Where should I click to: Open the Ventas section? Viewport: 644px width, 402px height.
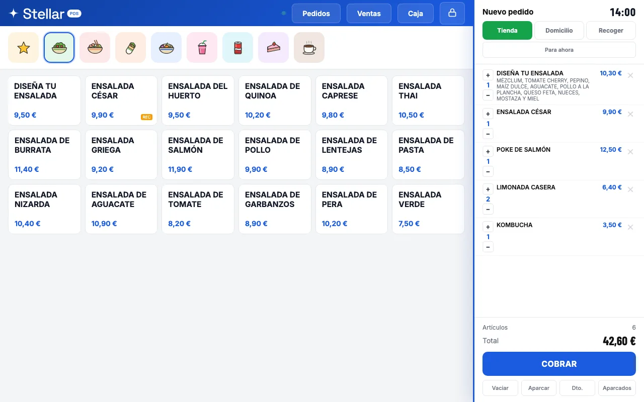(369, 14)
